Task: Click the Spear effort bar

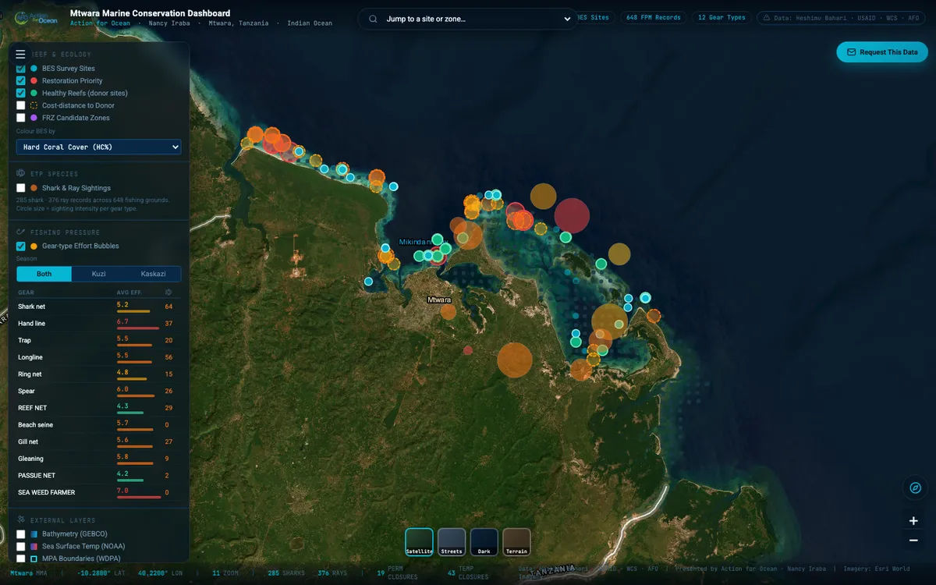Action: pyautogui.click(x=136, y=396)
